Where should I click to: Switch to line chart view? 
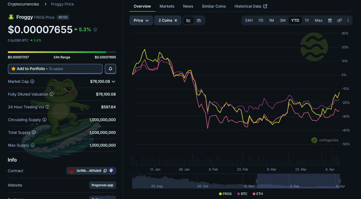click(188, 20)
